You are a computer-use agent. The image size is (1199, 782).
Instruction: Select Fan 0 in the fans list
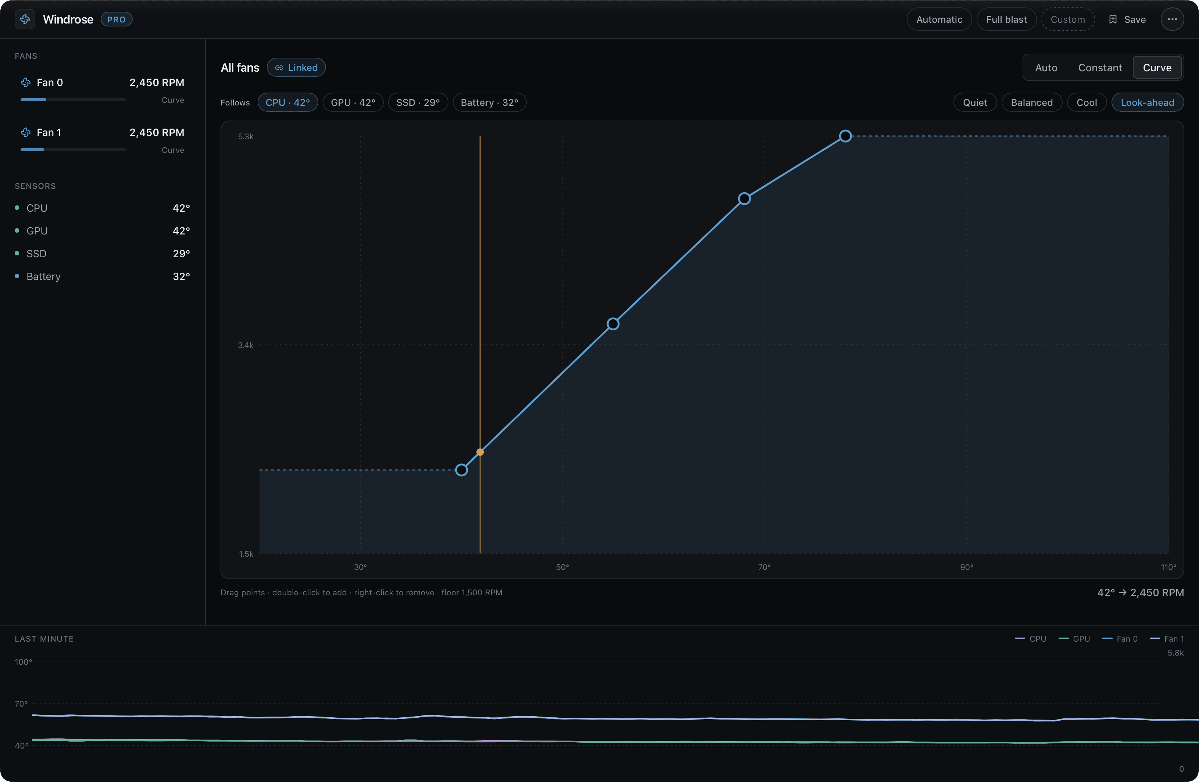pyautogui.click(x=102, y=91)
